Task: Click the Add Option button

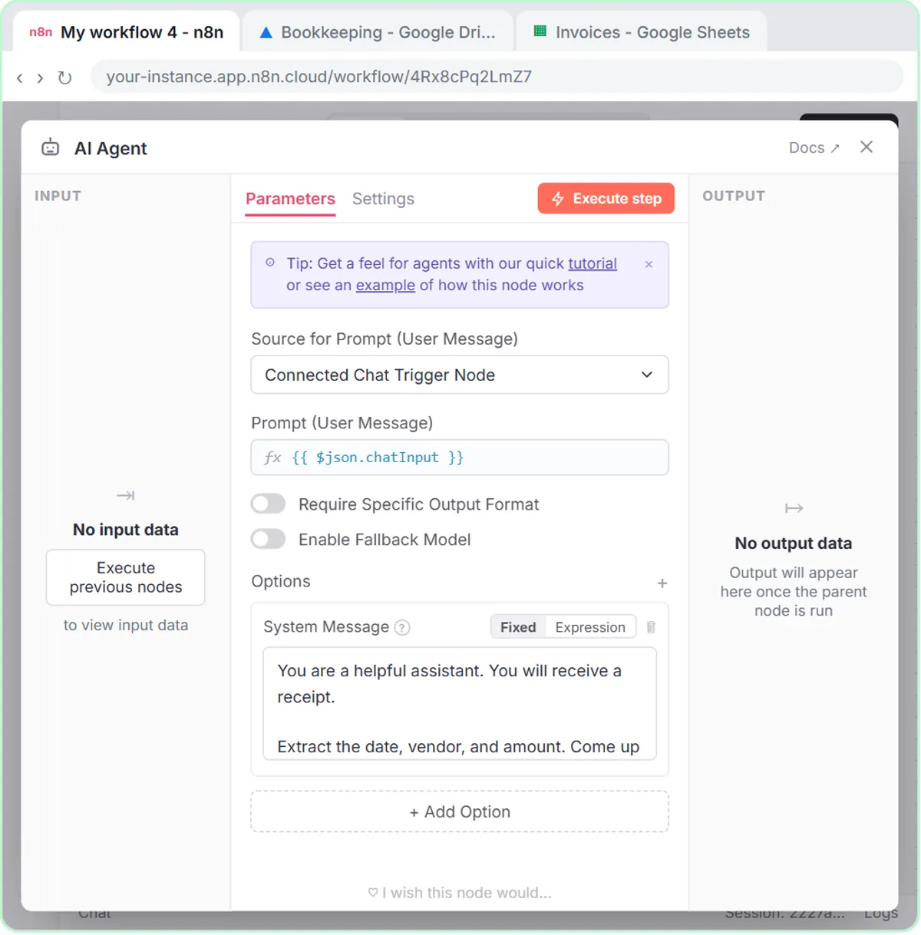Action: pos(460,811)
